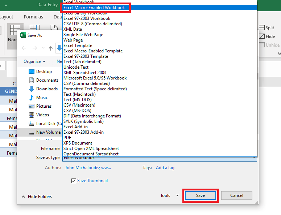Viewport: 281px width, 215px height.
Task: Select XML Data file type
Action: coord(160,29)
